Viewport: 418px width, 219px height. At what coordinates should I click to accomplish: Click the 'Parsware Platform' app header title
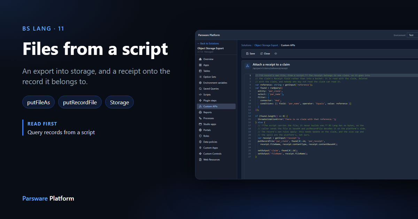pyautogui.click(x=209, y=35)
